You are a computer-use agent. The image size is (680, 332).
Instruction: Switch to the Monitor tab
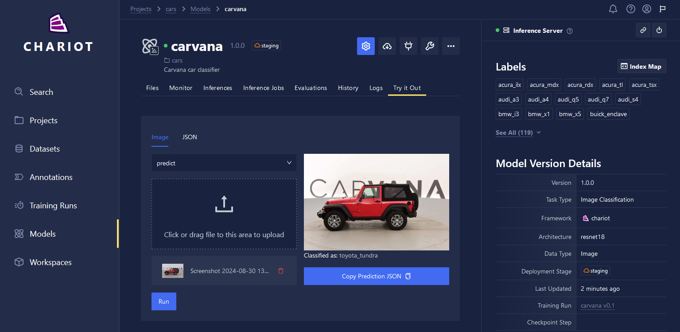point(181,88)
